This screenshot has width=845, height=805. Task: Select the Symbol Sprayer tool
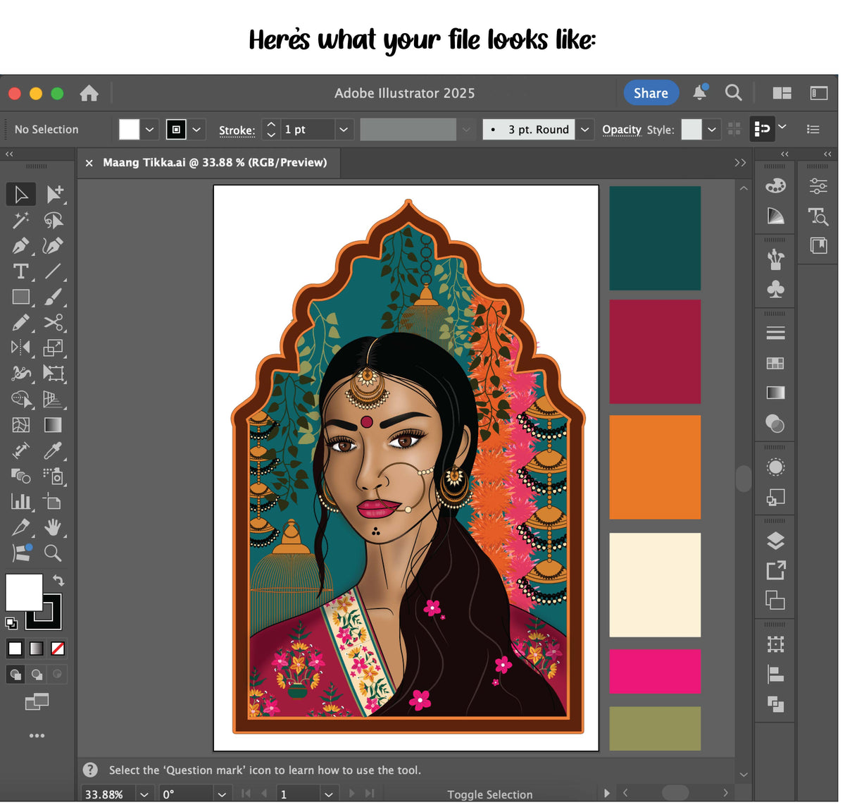point(54,476)
